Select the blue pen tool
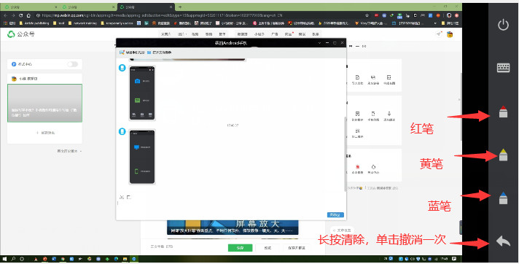 click(503, 198)
